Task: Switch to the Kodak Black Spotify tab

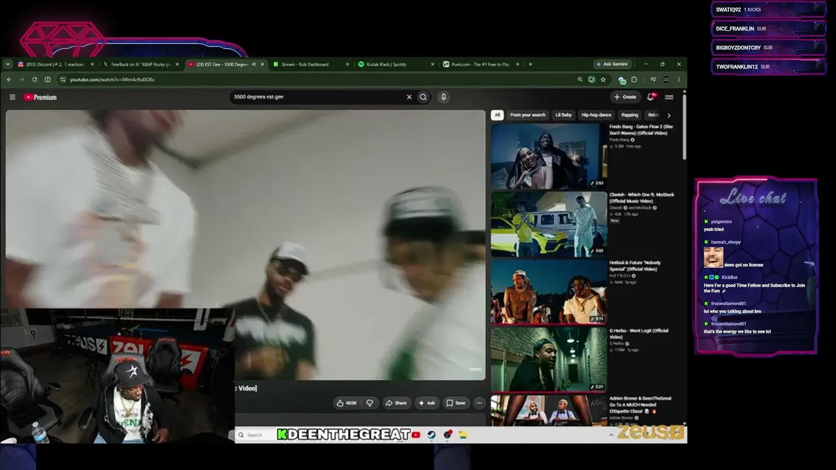Action: click(396, 64)
